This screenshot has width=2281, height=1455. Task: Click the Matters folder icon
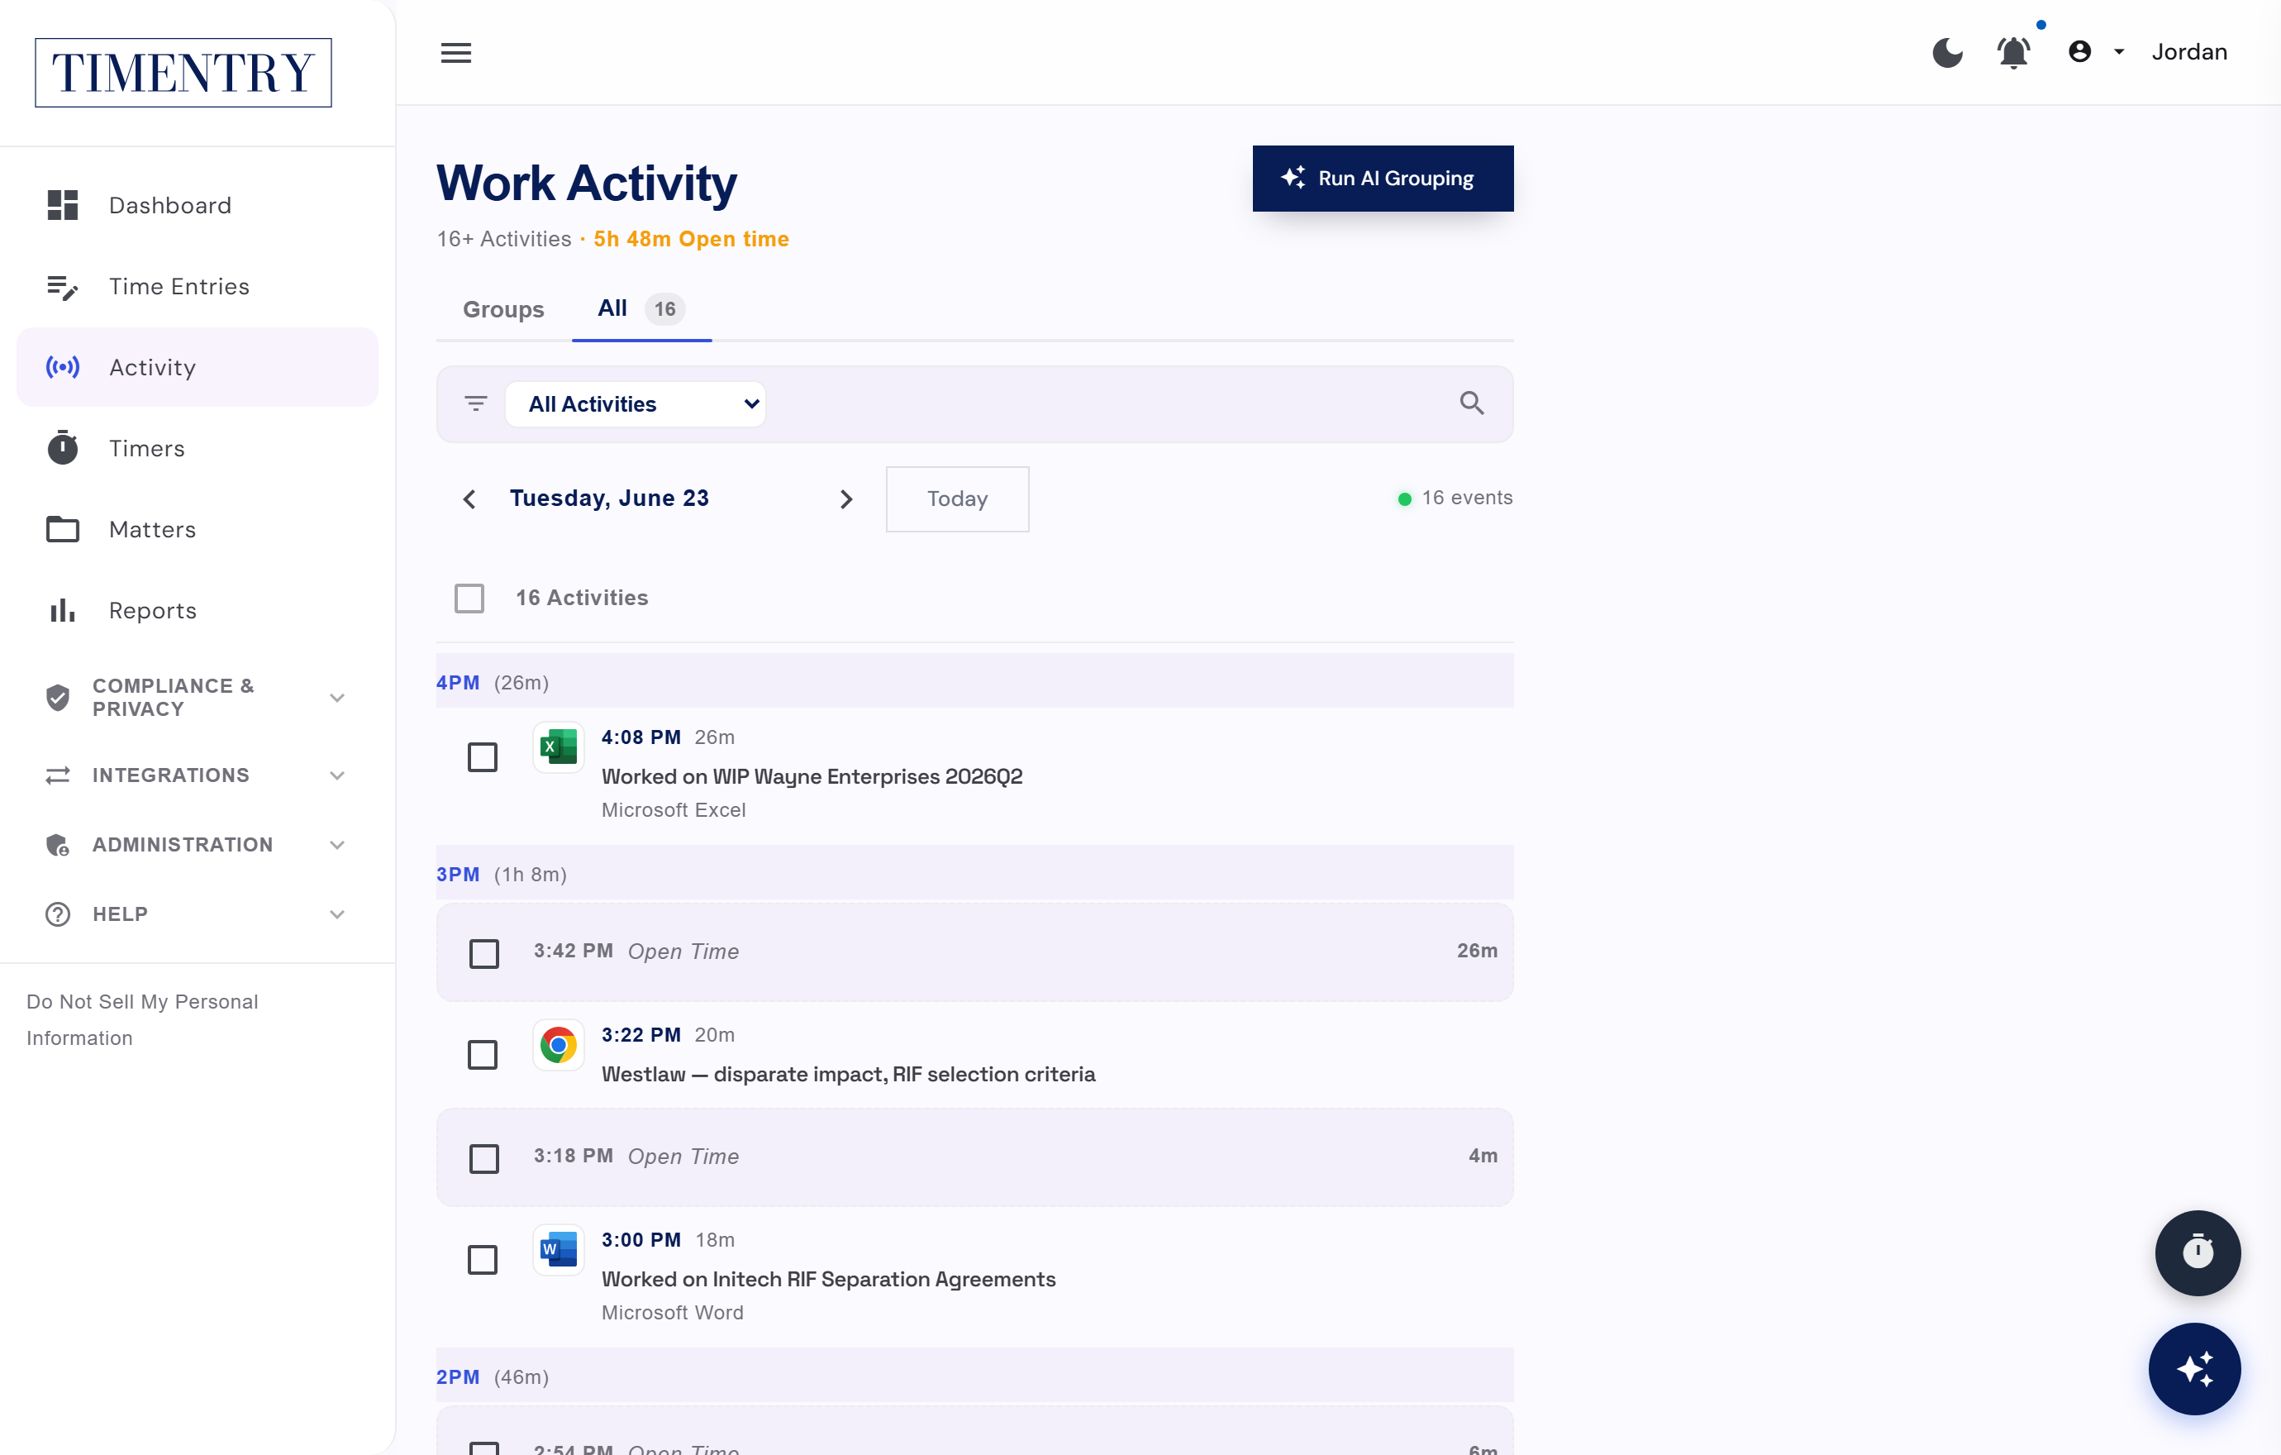coord(63,530)
